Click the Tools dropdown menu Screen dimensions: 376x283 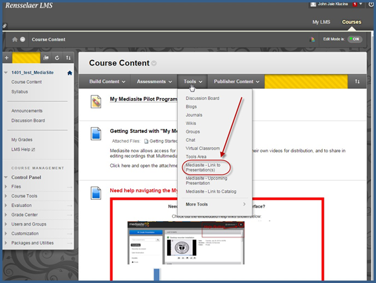click(193, 81)
